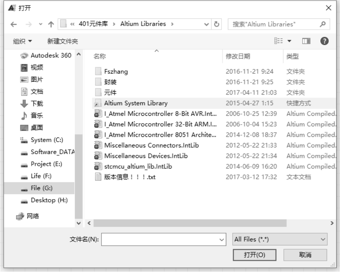Click the sidebar vertical scrollbar thumb
The width and height of the screenshot is (340, 272).
point(79,177)
